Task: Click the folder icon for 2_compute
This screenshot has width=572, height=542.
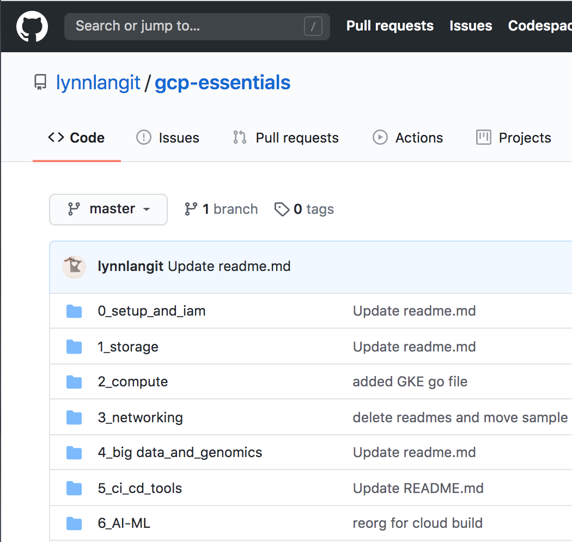Action: [74, 382]
